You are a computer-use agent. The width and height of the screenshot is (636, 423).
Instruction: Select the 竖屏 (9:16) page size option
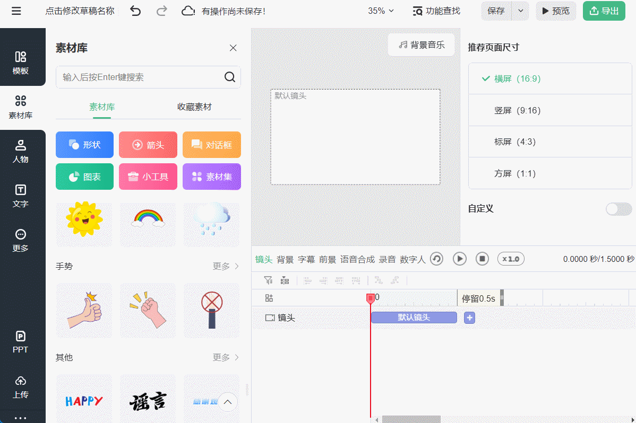pos(549,110)
